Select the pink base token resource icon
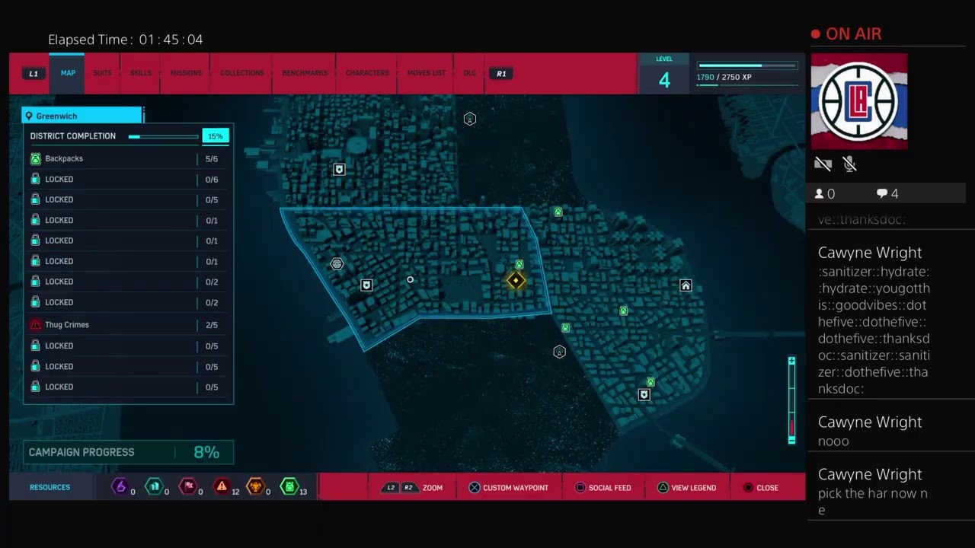This screenshot has width=975, height=548. click(187, 486)
